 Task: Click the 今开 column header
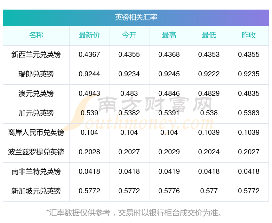pyautogui.click(x=129, y=35)
